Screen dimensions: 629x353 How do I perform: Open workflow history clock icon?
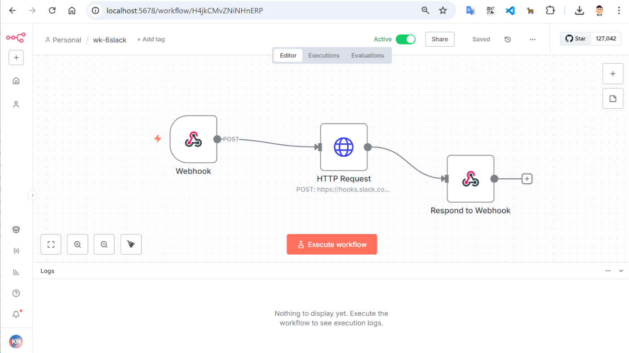click(508, 39)
